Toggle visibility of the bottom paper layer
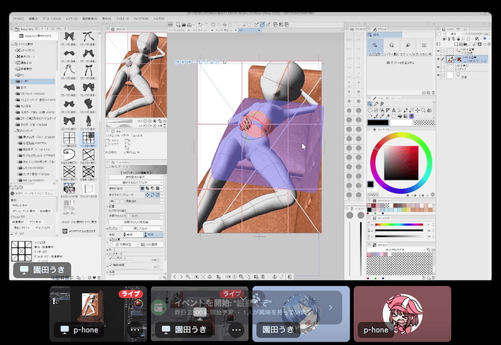The width and height of the screenshot is (501, 345). pyautogui.click(x=439, y=75)
